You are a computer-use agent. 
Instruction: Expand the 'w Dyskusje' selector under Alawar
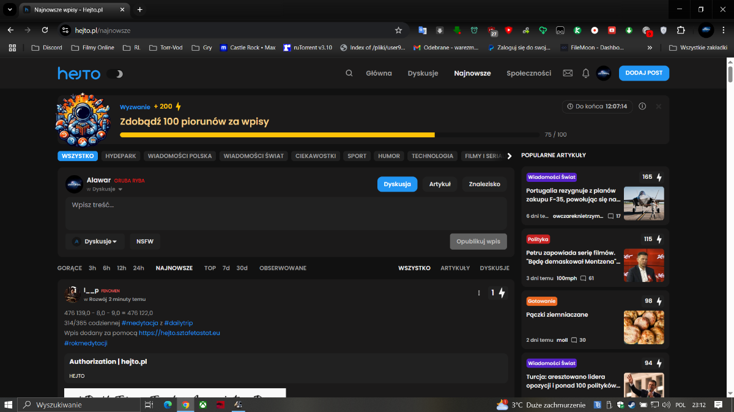pos(103,189)
